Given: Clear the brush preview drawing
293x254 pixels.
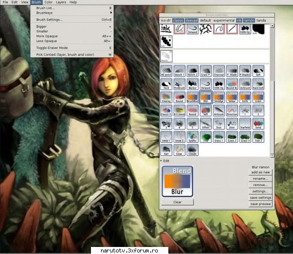Looking at the screenshot, I should click(177, 202).
